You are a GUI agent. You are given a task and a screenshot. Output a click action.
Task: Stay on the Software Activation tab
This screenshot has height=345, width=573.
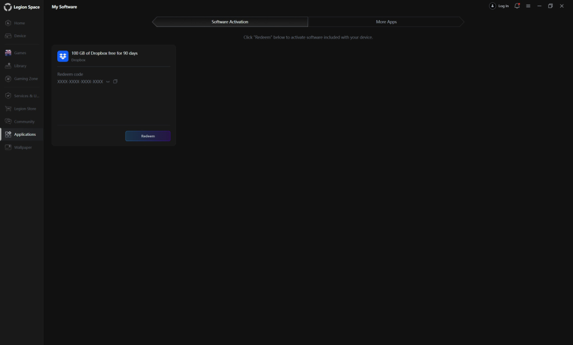[230, 22]
